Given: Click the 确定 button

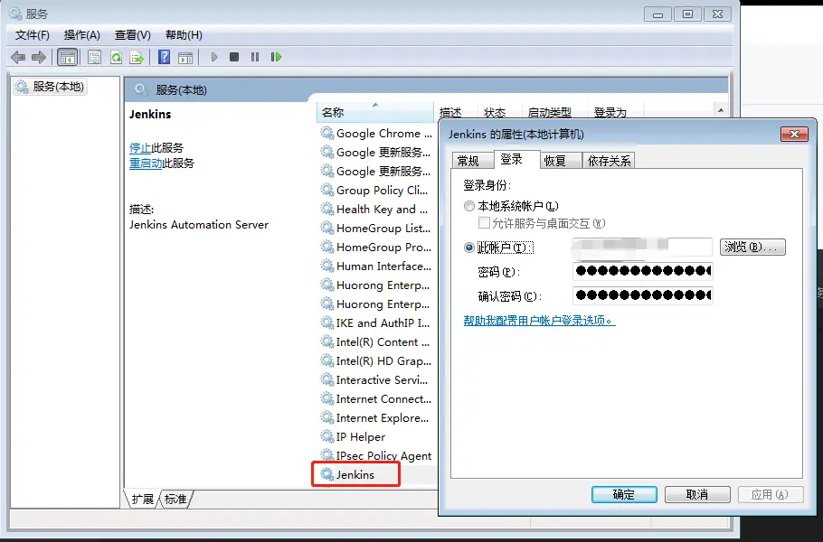Looking at the screenshot, I should [624, 494].
